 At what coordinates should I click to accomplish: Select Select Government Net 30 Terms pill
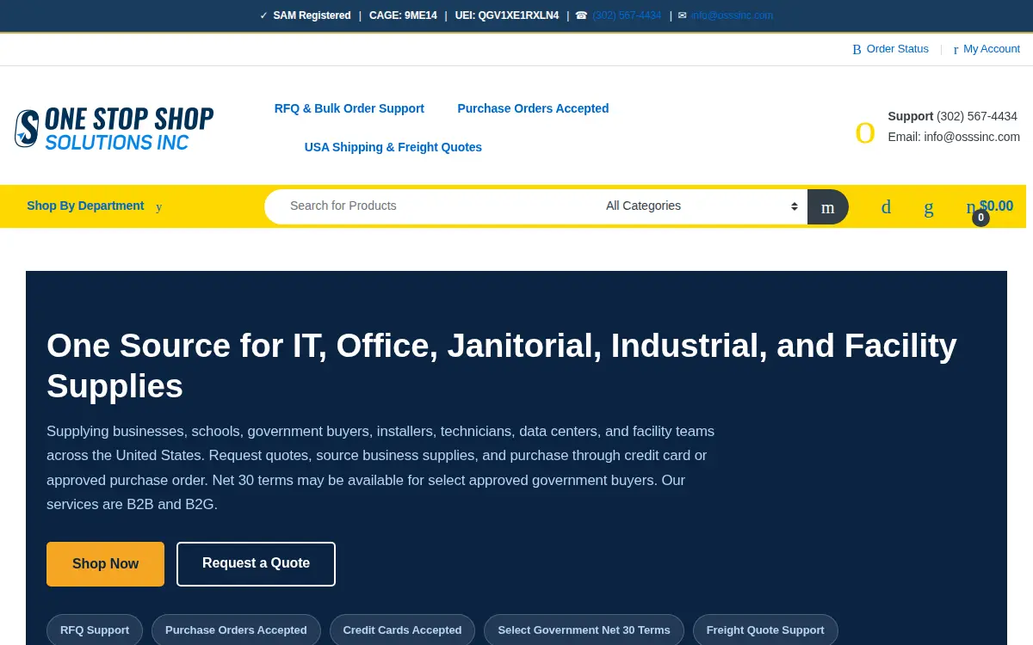coord(584,630)
